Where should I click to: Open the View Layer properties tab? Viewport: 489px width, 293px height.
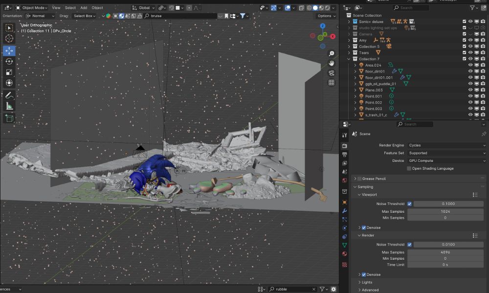tap(345, 163)
